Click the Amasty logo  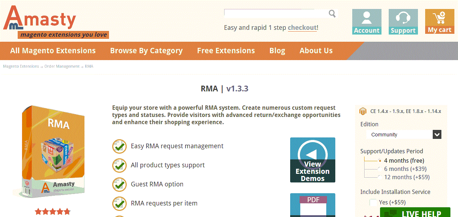click(40, 18)
